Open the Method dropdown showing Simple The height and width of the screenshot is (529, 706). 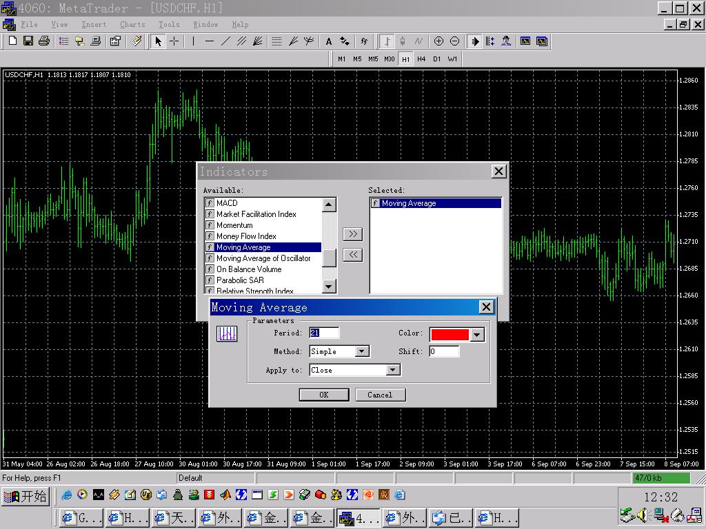click(362, 351)
